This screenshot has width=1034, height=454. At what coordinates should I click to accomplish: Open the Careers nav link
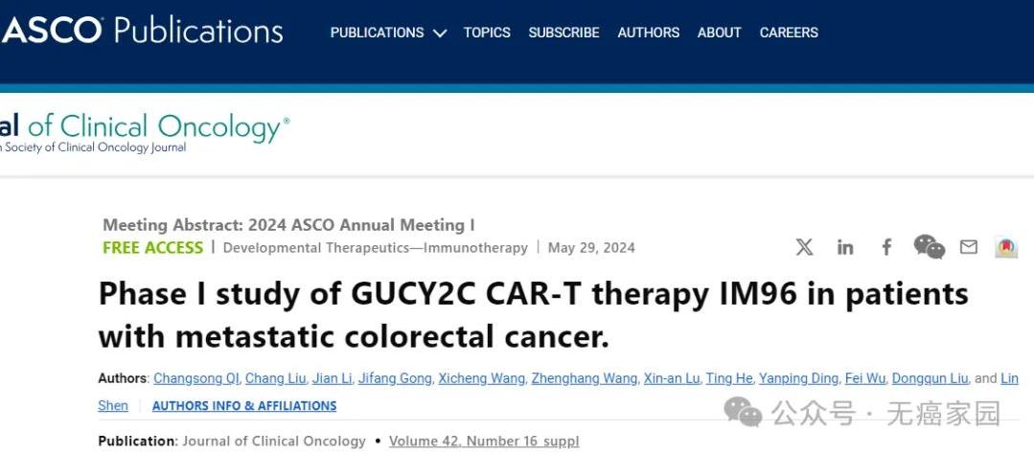(x=789, y=33)
